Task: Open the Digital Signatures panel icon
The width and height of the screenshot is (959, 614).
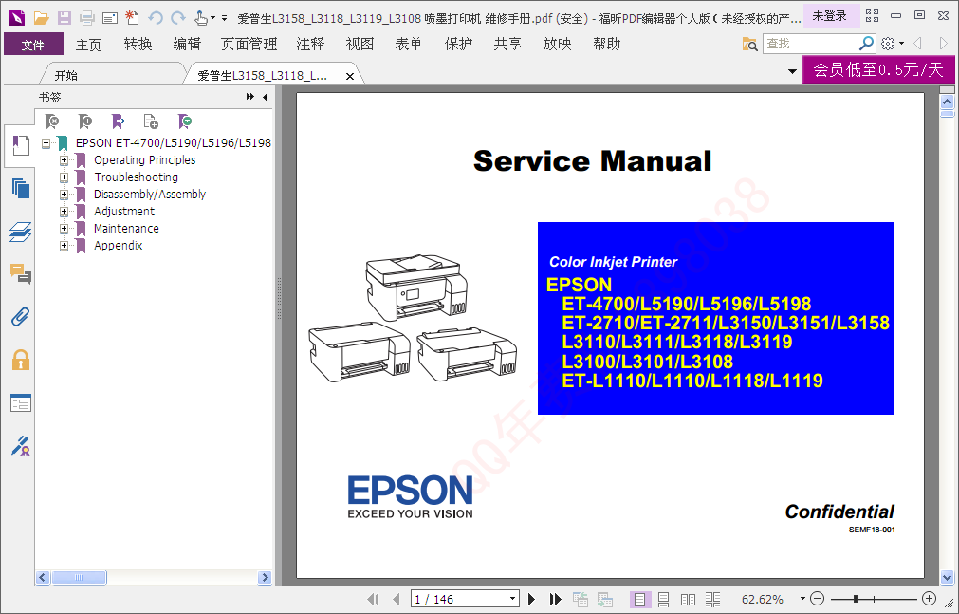Action: click(x=20, y=446)
